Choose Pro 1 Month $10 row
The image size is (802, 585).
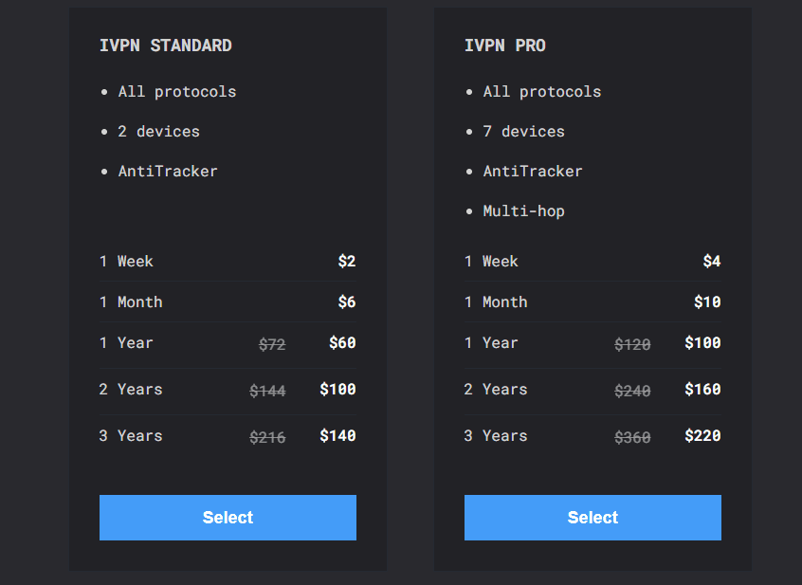[x=592, y=302]
